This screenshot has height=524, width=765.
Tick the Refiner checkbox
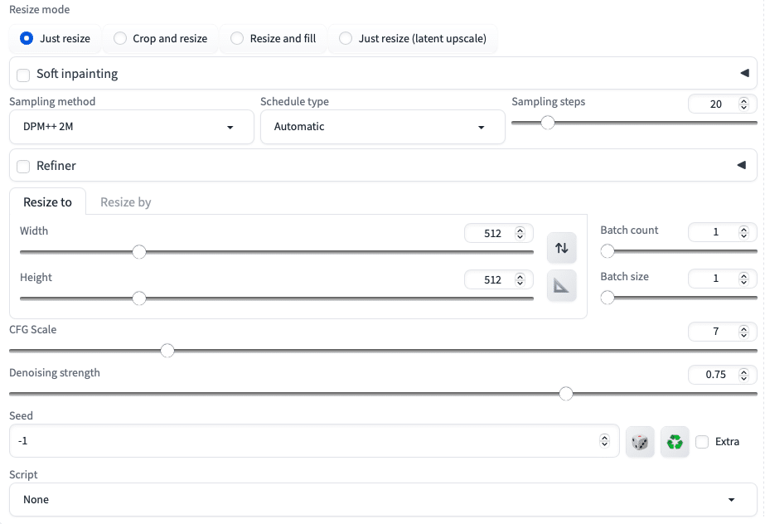[23, 167]
